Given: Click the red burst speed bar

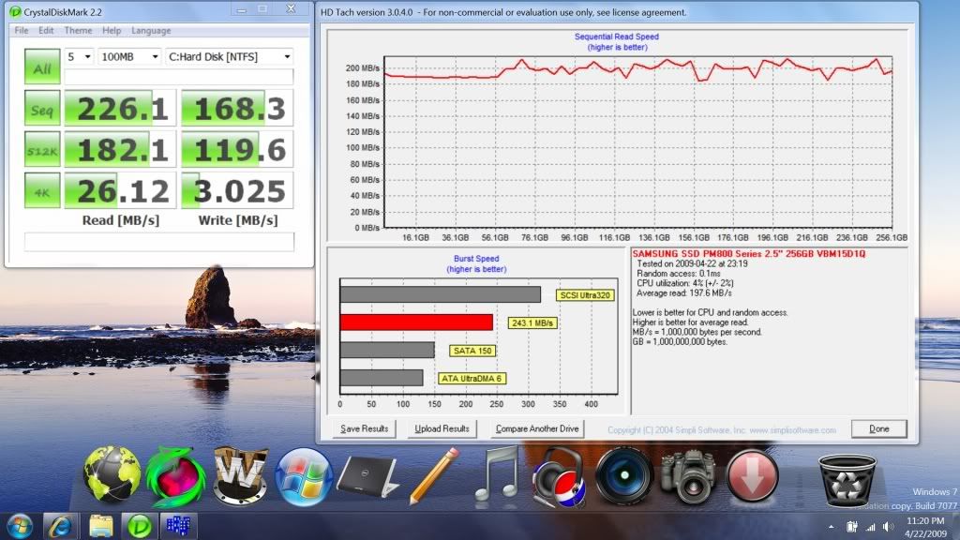Looking at the screenshot, I should click(x=416, y=322).
